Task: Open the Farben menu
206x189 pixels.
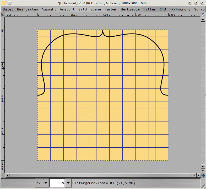Action: [111, 9]
